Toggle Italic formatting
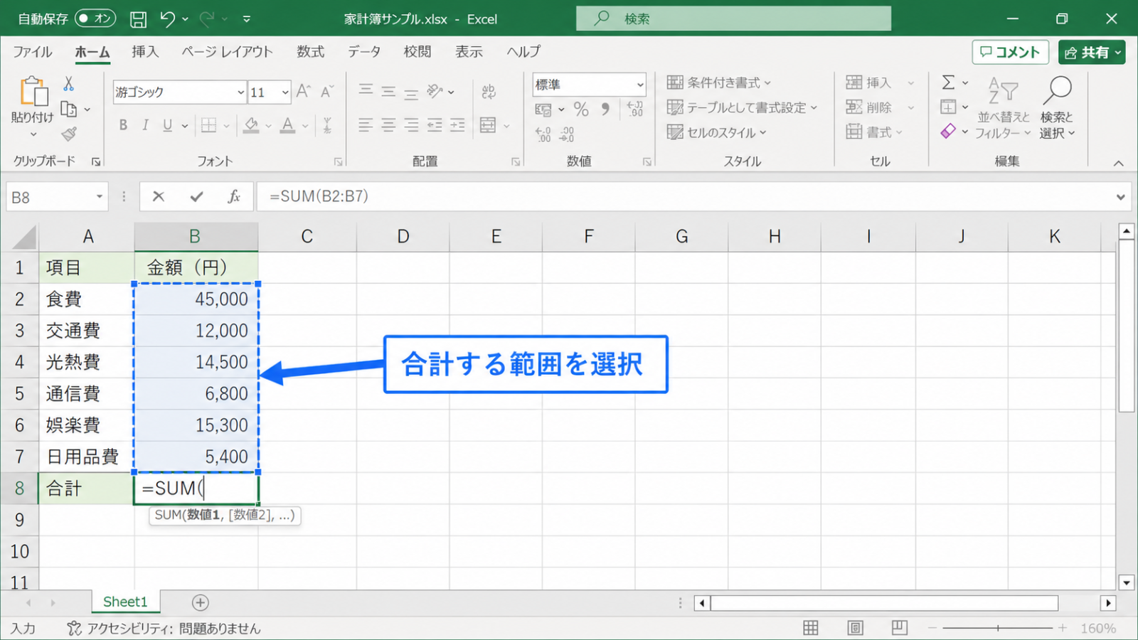Image resolution: width=1138 pixels, height=640 pixels. click(145, 126)
